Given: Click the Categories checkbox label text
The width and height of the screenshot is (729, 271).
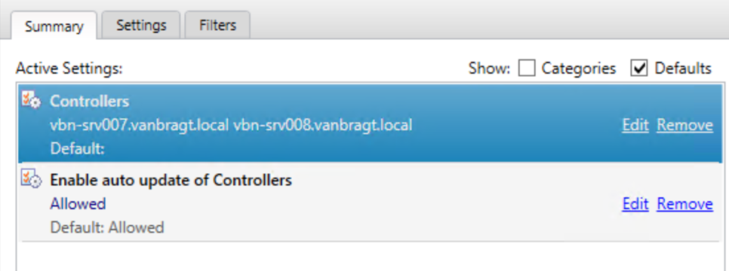Looking at the screenshot, I should (579, 69).
